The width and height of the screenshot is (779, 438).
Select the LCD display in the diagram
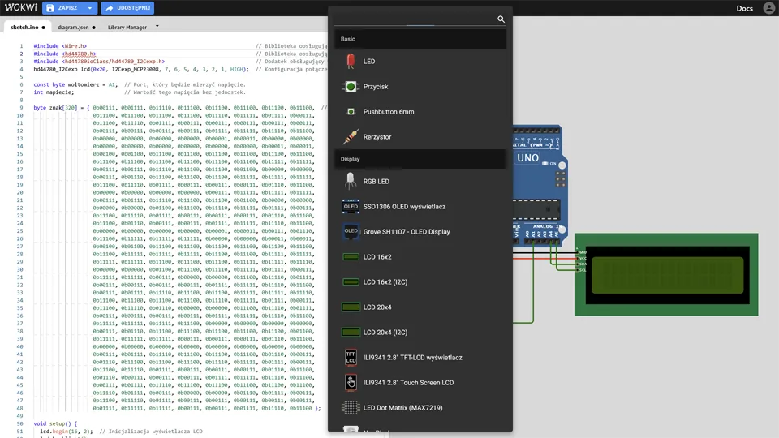(666, 274)
